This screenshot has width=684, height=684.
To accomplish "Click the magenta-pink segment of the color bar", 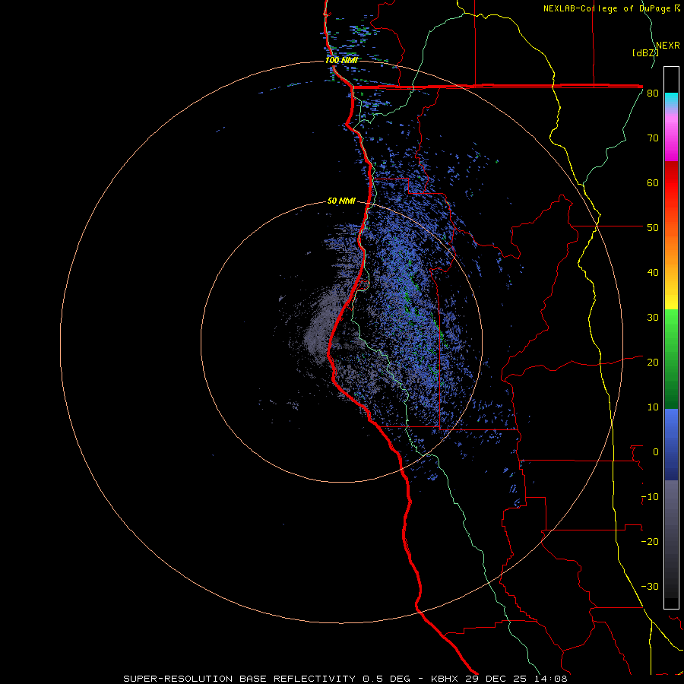I will pos(671,136).
